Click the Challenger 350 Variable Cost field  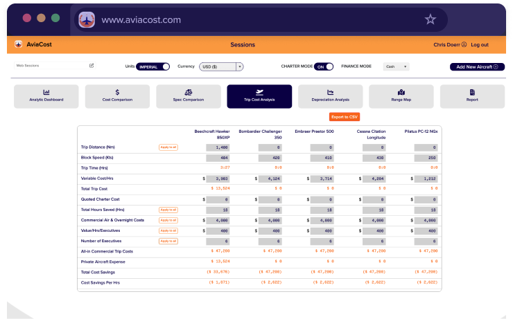coord(270,179)
